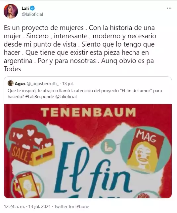177x213 pixels.
Task: Click the MAG magazine illustration on cover
Action: (x=146, y=150)
